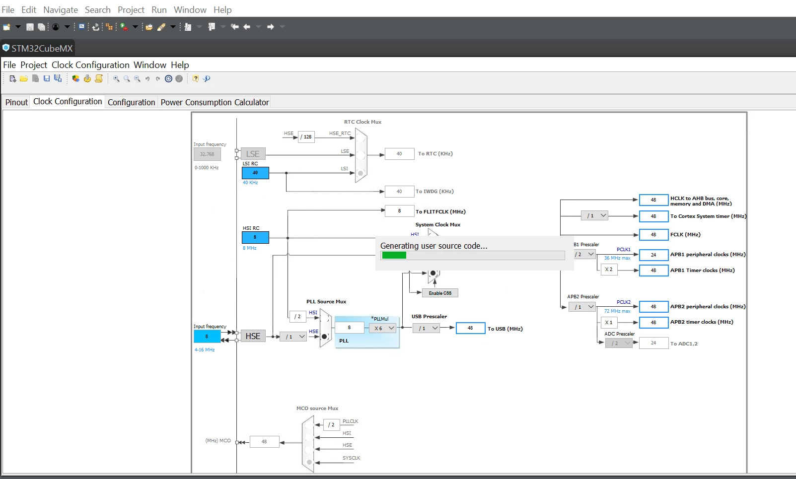Click the HSE oscillator block button

(x=253, y=336)
